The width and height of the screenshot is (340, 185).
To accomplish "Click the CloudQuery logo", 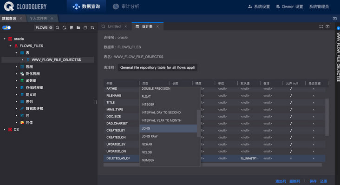I will pyautogui.click(x=25, y=7).
